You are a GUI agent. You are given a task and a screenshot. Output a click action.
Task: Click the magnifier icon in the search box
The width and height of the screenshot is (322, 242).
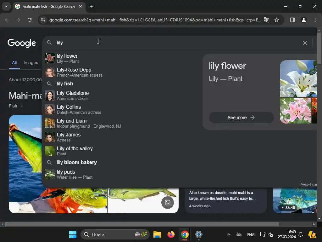click(x=49, y=43)
